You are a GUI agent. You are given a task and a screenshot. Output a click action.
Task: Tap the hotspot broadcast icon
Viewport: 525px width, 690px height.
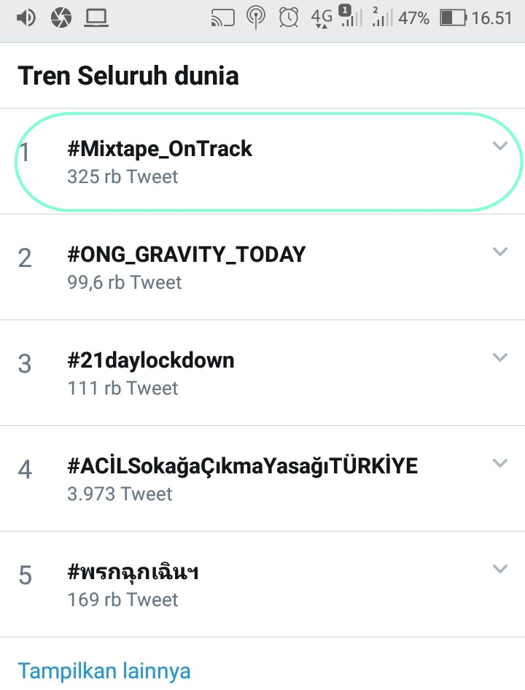coord(255,18)
